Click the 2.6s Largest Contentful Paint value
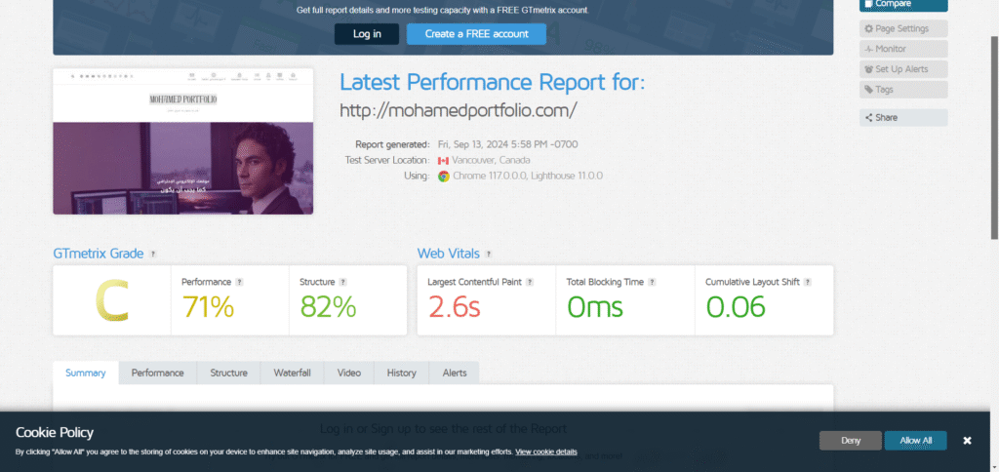Image resolution: width=999 pixels, height=472 pixels. click(x=454, y=307)
